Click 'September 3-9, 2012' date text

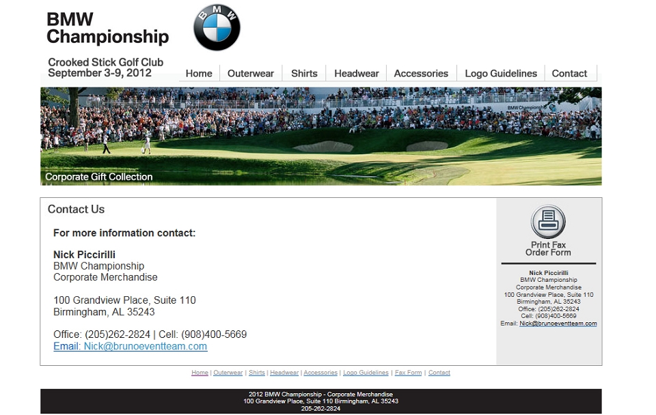pyautogui.click(x=100, y=73)
